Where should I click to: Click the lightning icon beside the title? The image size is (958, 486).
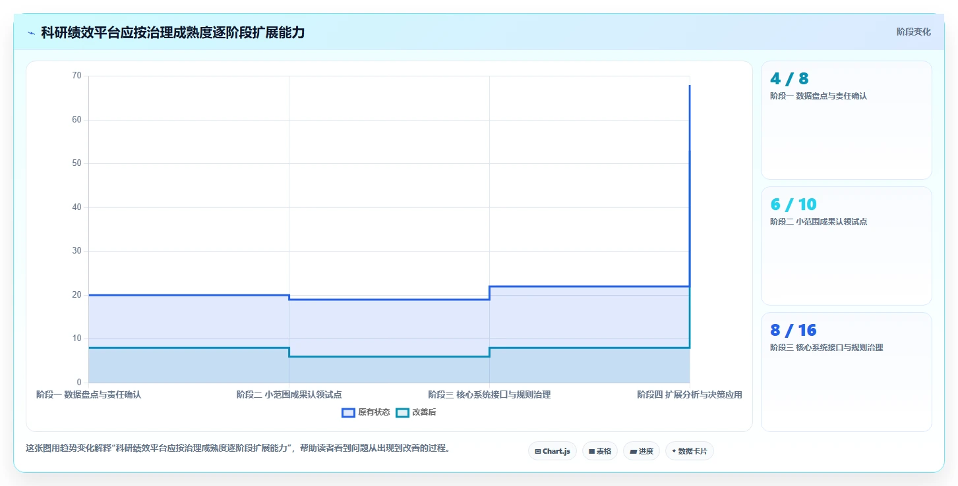click(x=31, y=32)
